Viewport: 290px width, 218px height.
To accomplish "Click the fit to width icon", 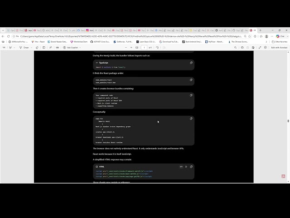I will [x=137, y=48].
